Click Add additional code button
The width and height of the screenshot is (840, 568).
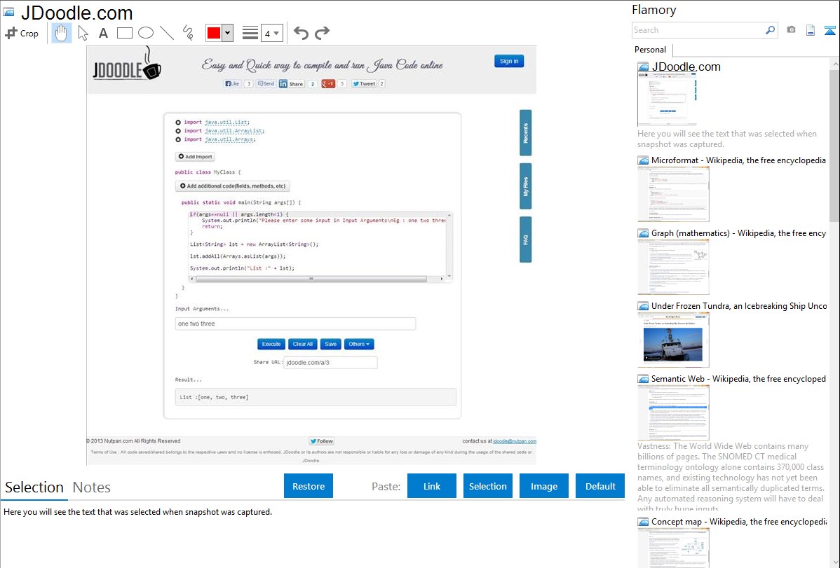(x=233, y=186)
